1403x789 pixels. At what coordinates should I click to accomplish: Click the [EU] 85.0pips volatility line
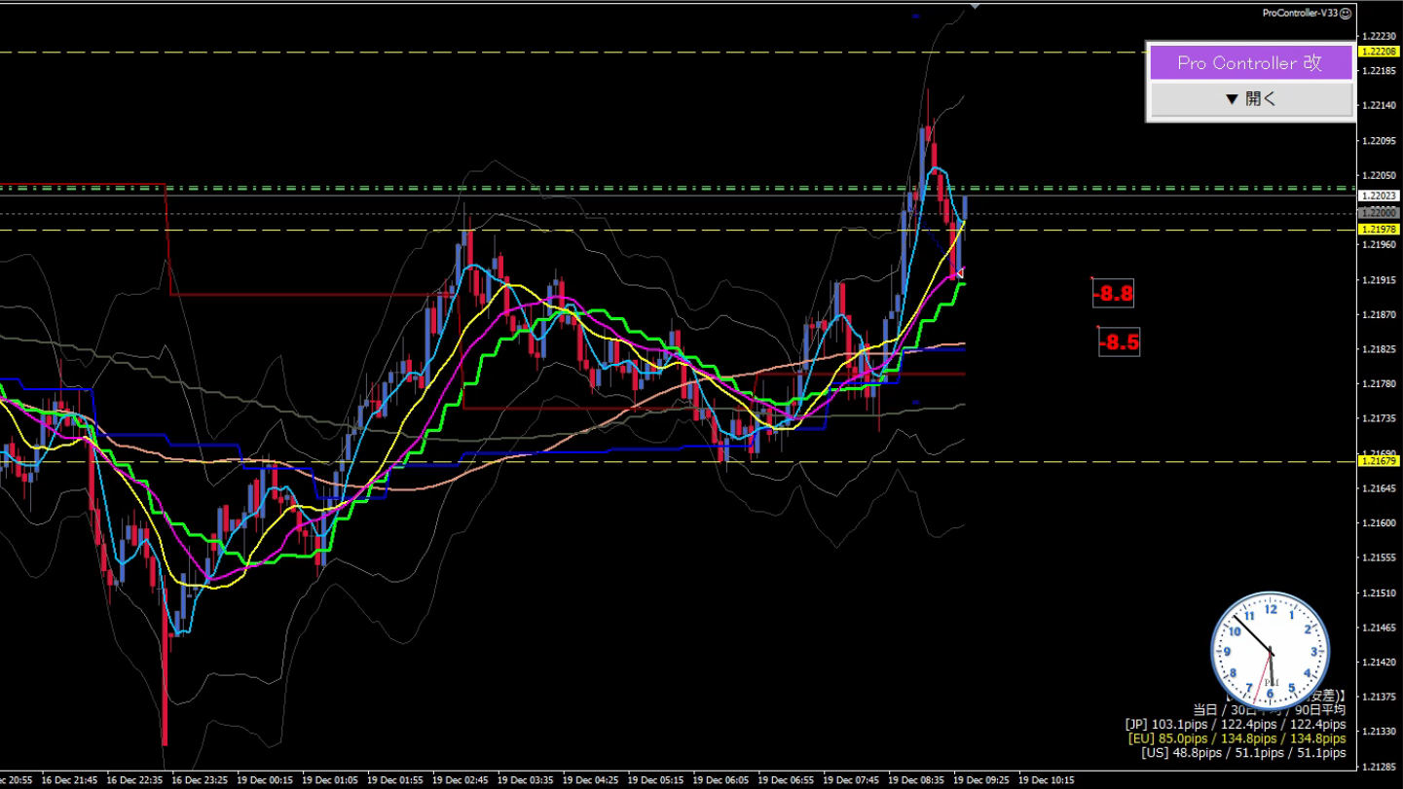click(1236, 738)
